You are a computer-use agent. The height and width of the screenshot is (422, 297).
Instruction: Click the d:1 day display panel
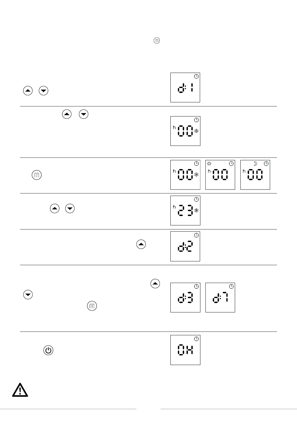pos(185,87)
